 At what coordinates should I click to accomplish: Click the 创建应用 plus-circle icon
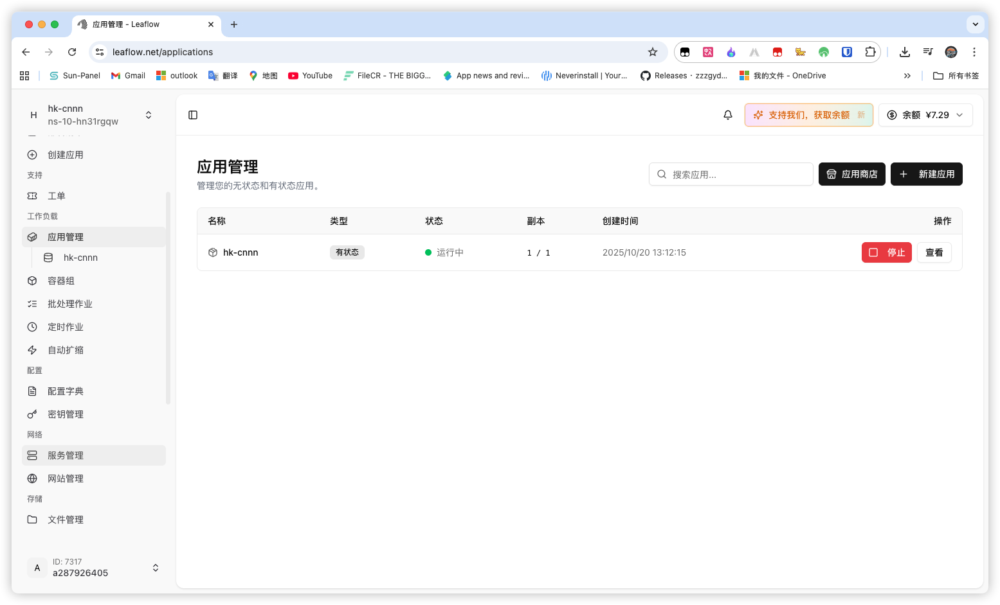pos(32,155)
